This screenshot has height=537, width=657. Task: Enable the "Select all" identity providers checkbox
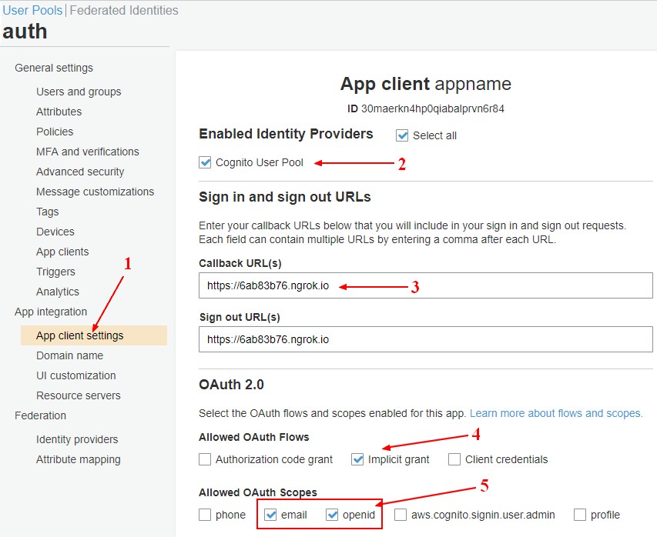pyautogui.click(x=401, y=135)
